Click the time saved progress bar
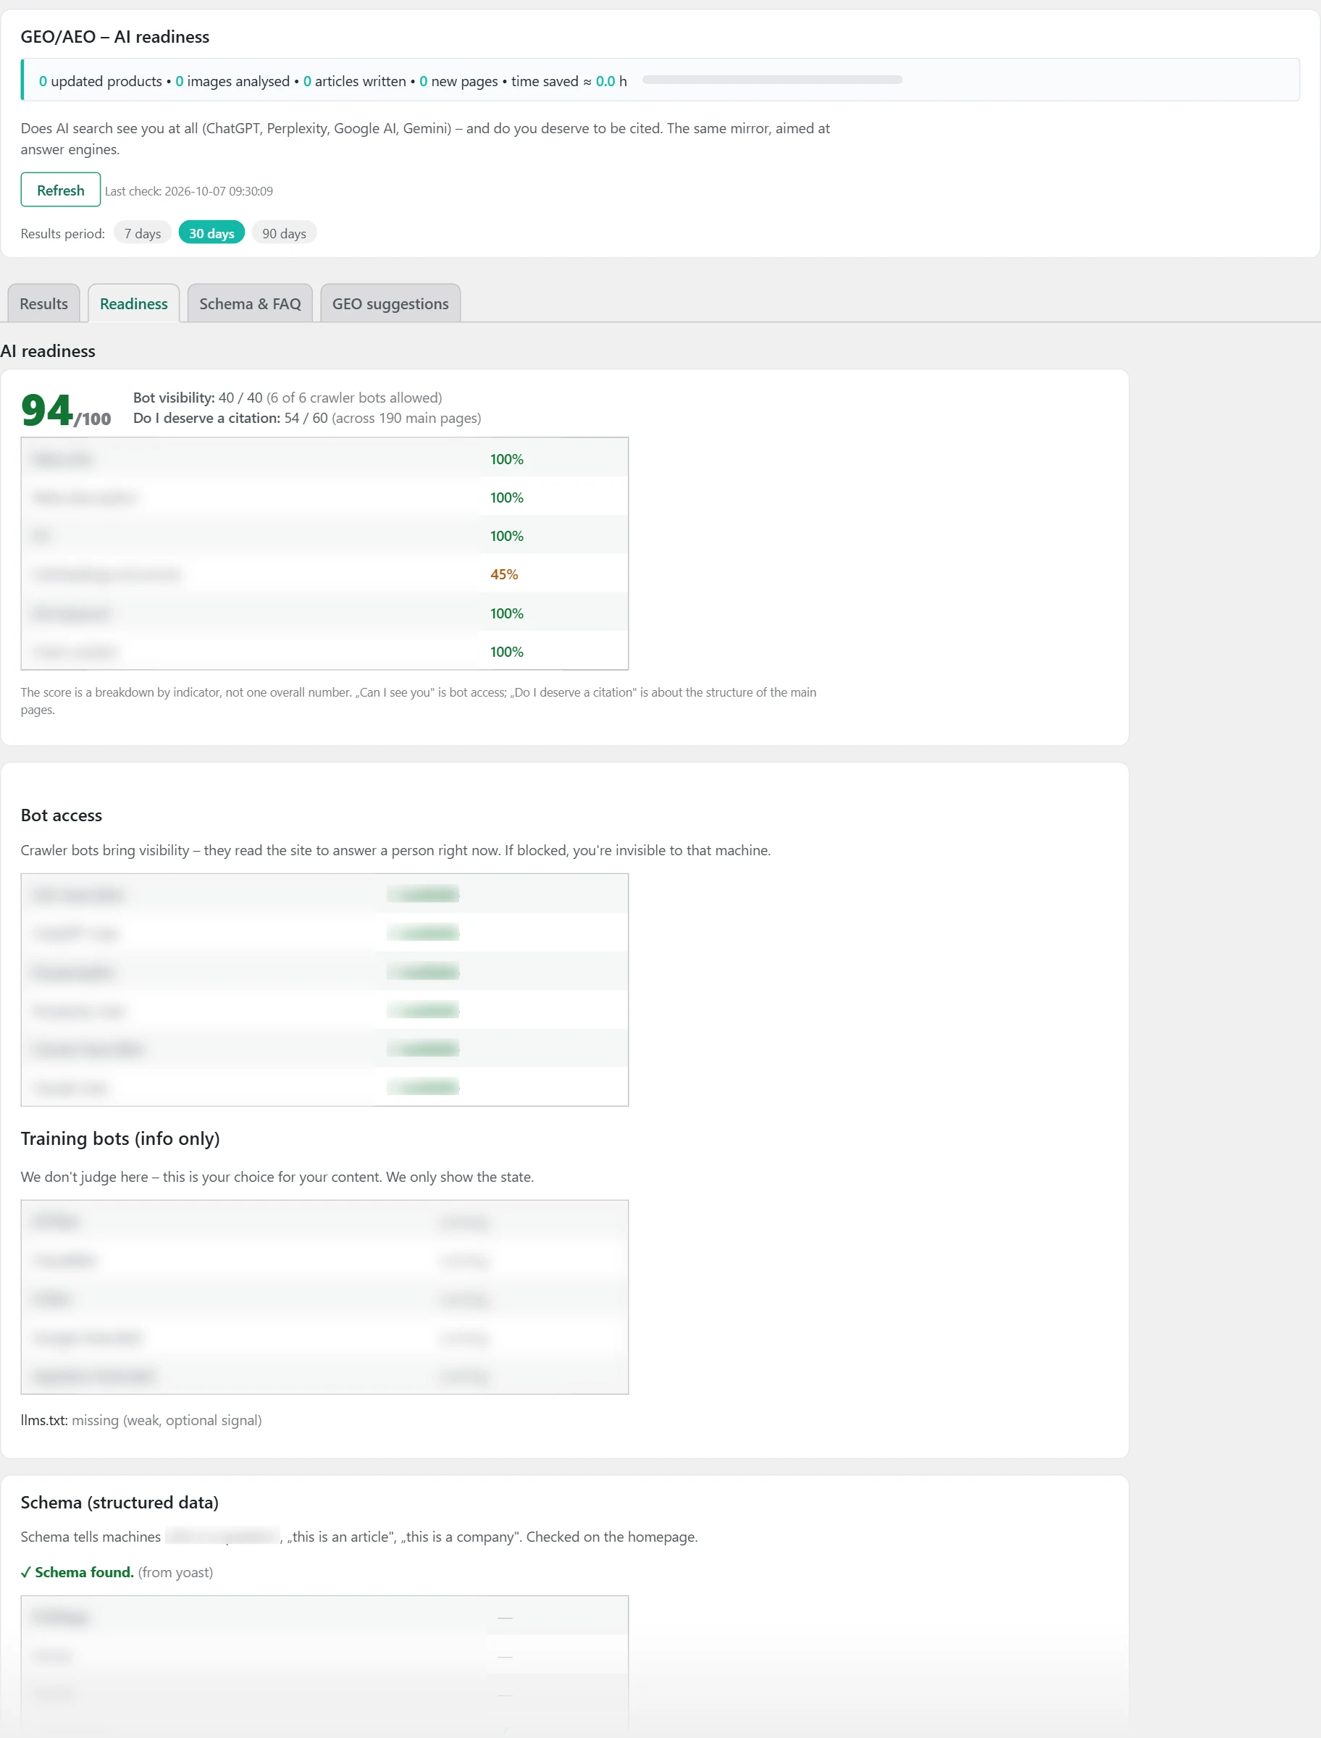1321x1738 pixels. click(x=772, y=80)
